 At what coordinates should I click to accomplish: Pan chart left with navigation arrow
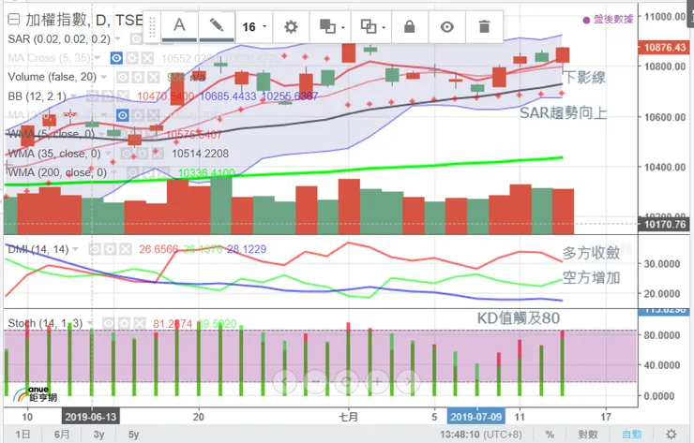(x=284, y=381)
